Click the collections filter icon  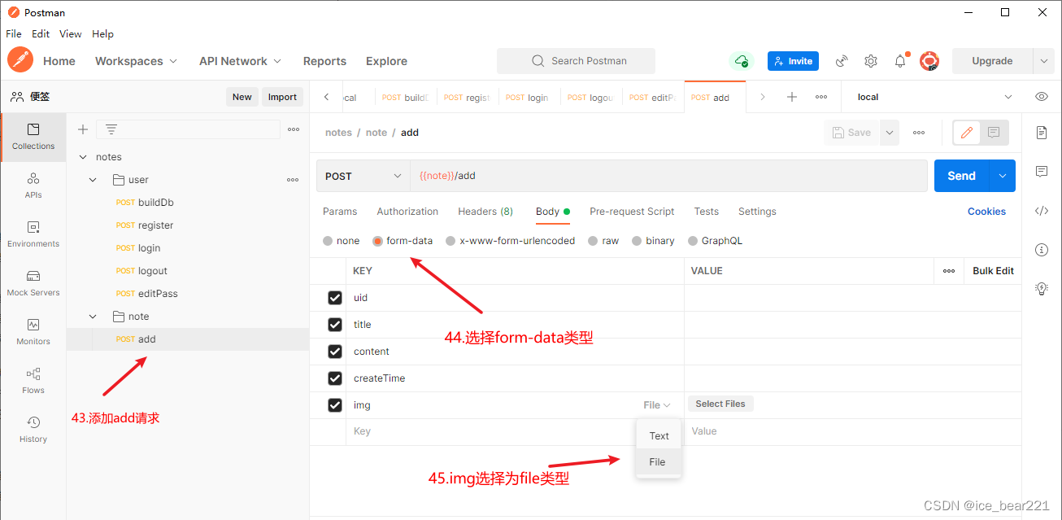pyautogui.click(x=111, y=129)
